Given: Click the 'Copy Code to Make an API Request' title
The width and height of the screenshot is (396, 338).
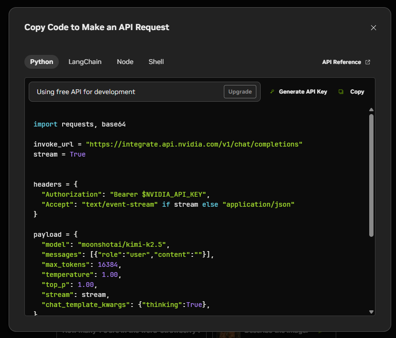Looking at the screenshot, I should pyautogui.click(x=97, y=27).
